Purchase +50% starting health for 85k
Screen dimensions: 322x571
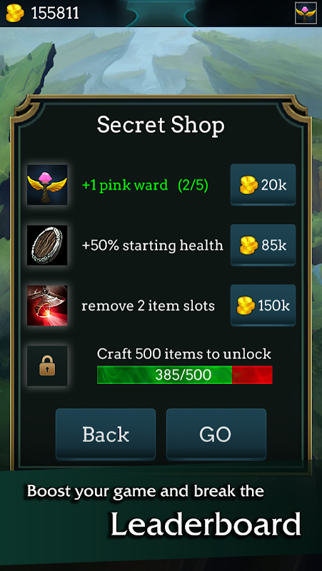point(263,245)
